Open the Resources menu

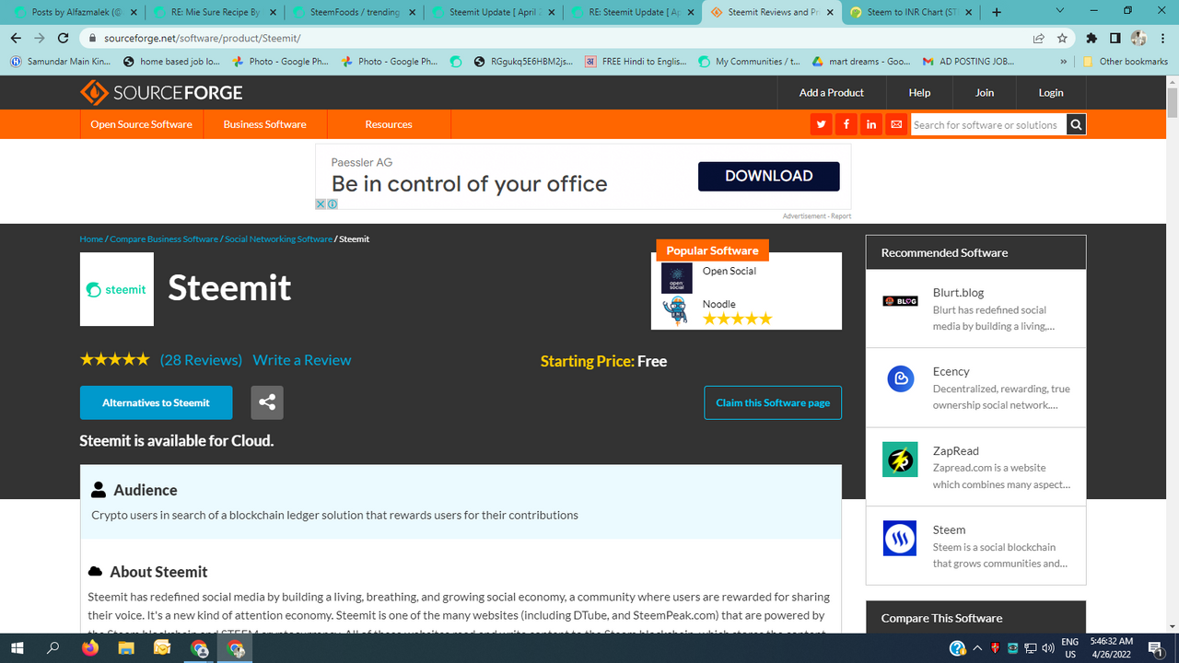(389, 124)
